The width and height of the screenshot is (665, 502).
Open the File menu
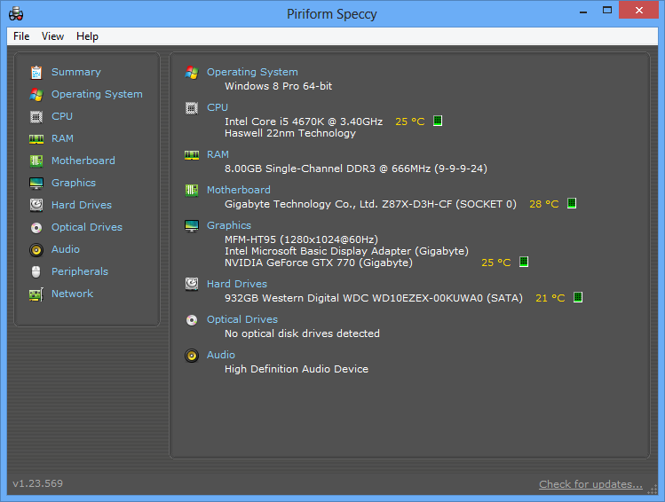pyautogui.click(x=21, y=36)
